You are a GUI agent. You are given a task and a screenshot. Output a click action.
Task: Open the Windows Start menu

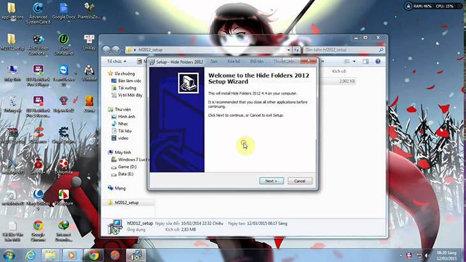(x=9, y=256)
